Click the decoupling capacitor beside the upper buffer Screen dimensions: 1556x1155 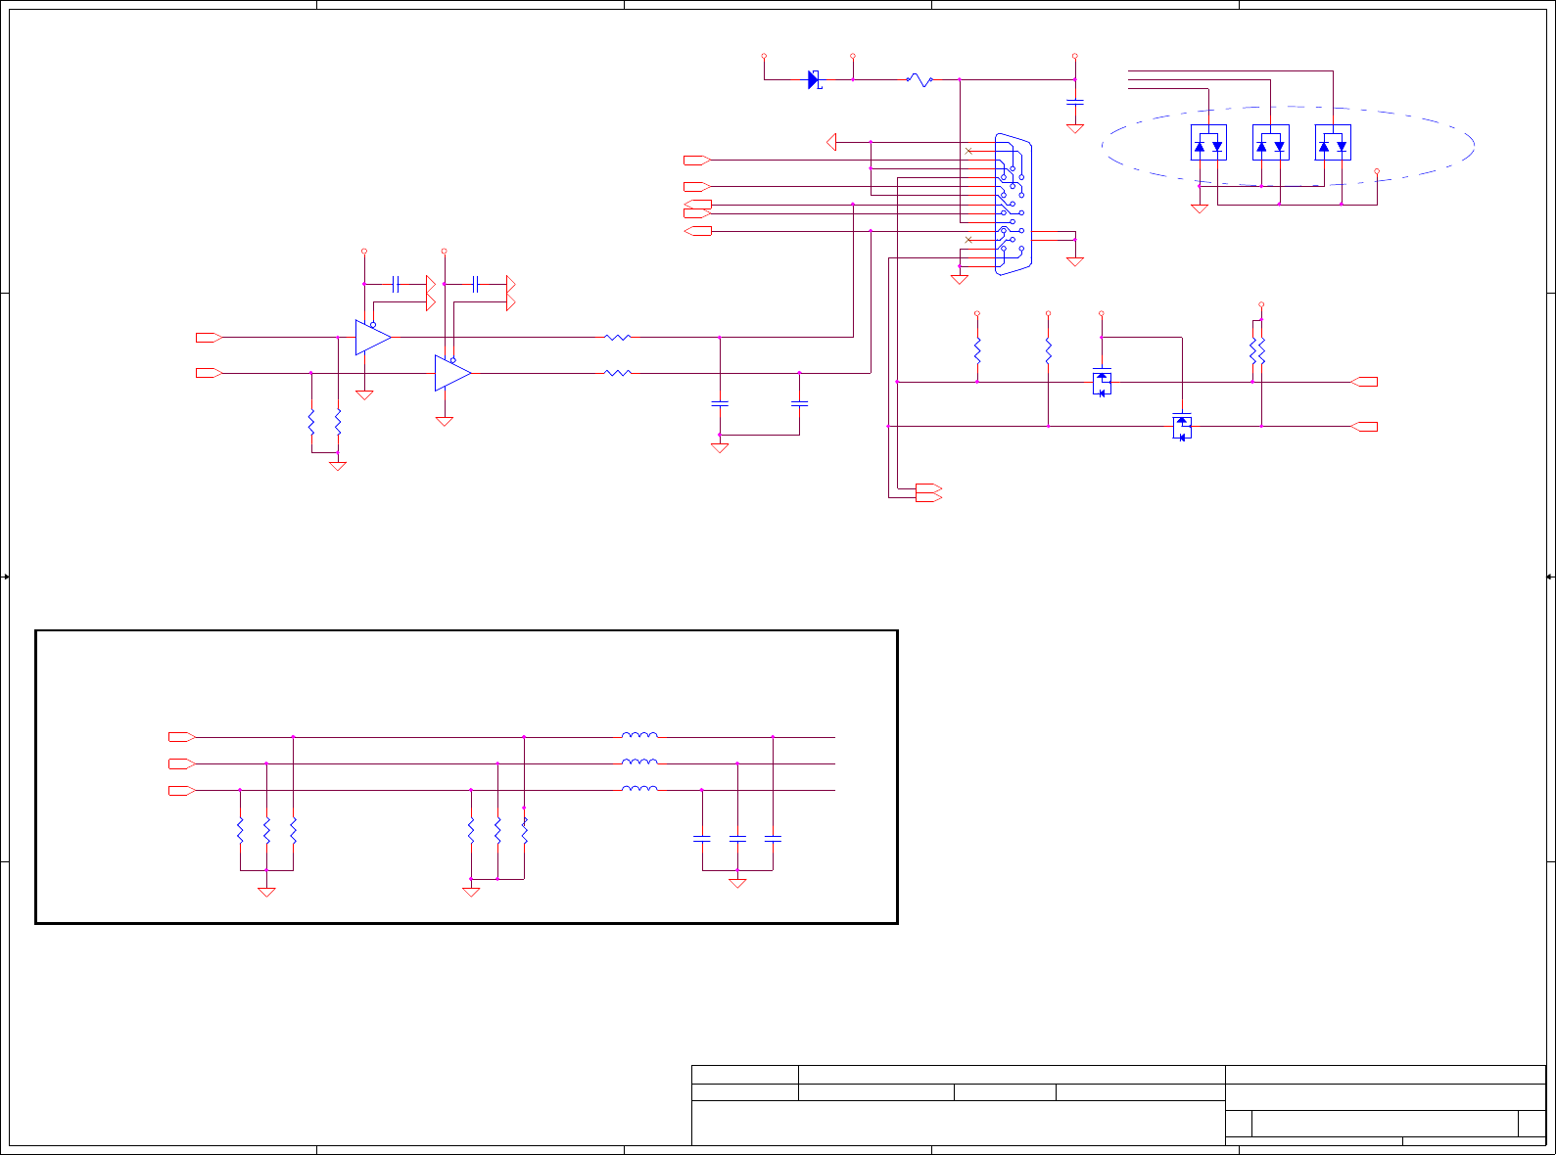396,284
